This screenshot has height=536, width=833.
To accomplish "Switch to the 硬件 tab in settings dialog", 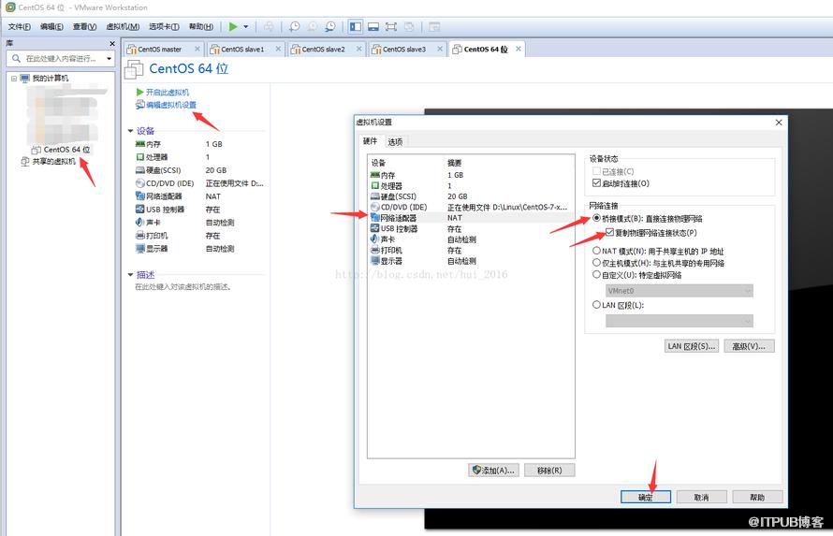I will click(370, 141).
